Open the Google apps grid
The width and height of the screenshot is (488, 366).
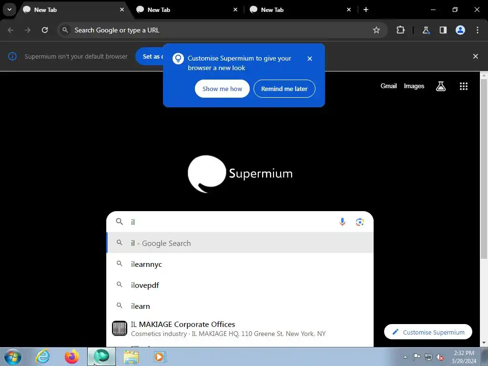click(x=464, y=86)
